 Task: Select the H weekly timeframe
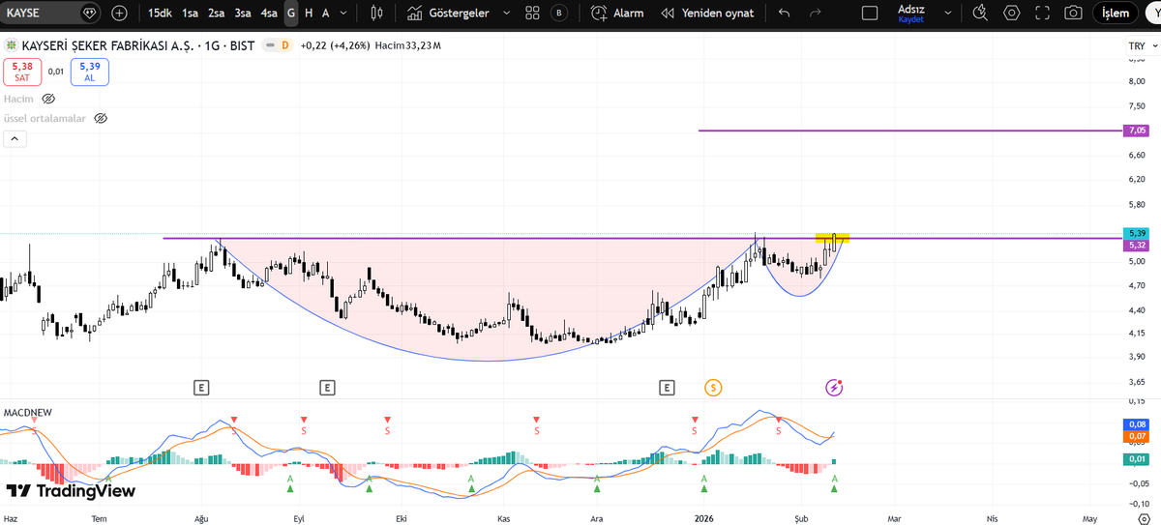pos(308,14)
